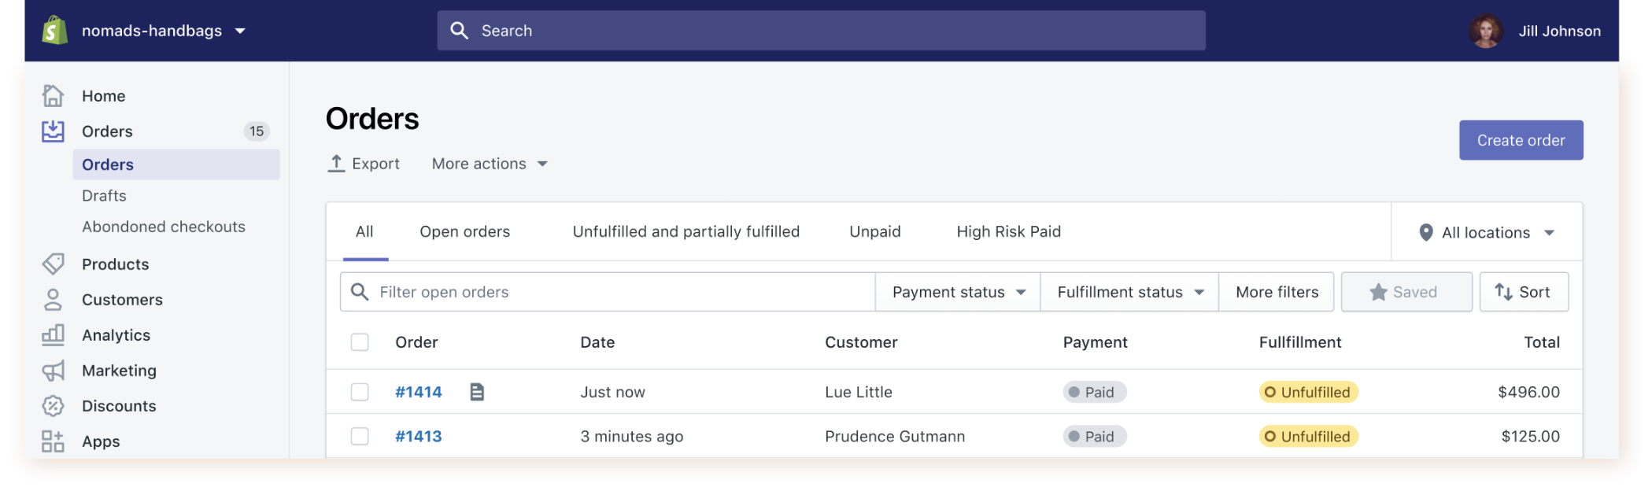Expand the Payment status filter dropdown
The image size is (1652, 491).
tap(958, 292)
